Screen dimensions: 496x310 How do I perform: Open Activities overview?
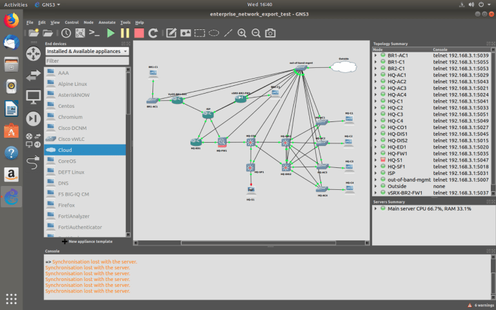pyautogui.click(x=15, y=5)
